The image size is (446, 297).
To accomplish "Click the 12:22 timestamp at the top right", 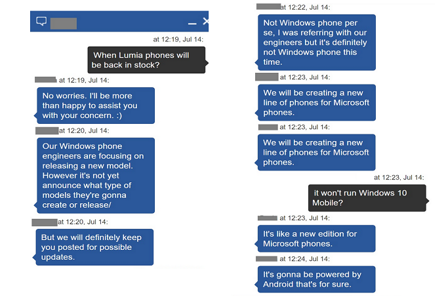I will pos(305,7).
